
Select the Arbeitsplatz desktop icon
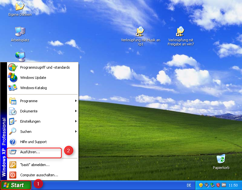(x=20, y=32)
